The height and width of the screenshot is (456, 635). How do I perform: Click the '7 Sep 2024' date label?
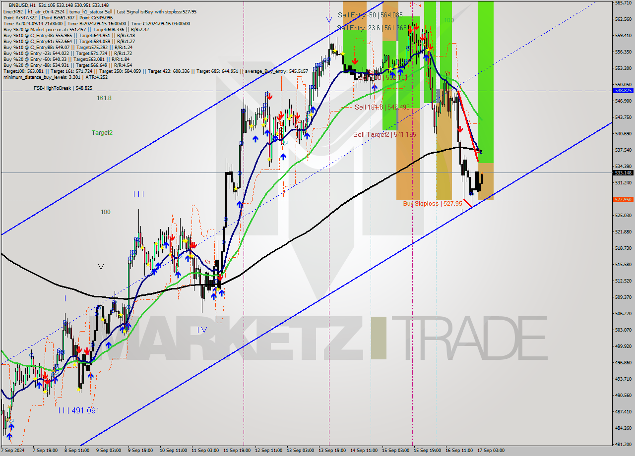click(12, 451)
